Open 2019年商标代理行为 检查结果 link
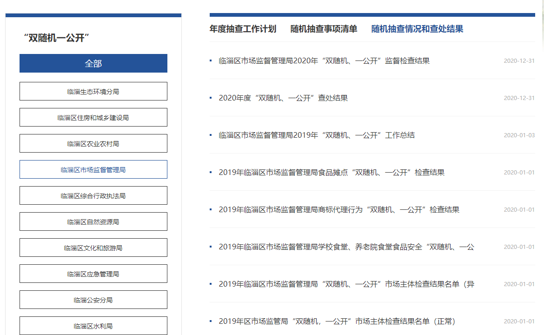This screenshot has width=544, height=335. coord(339,210)
